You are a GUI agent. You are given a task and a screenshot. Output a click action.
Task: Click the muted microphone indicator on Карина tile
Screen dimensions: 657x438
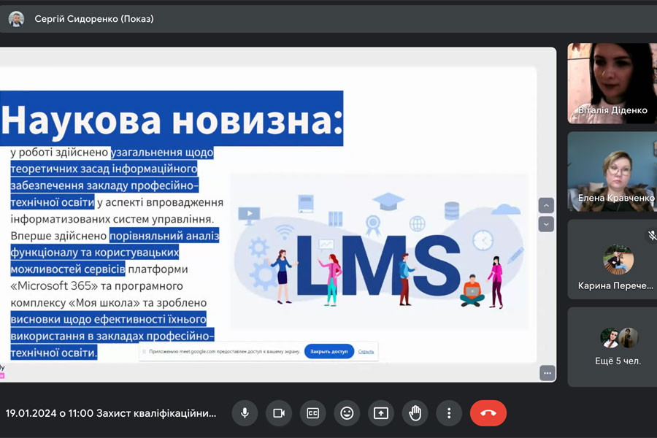pos(652,236)
